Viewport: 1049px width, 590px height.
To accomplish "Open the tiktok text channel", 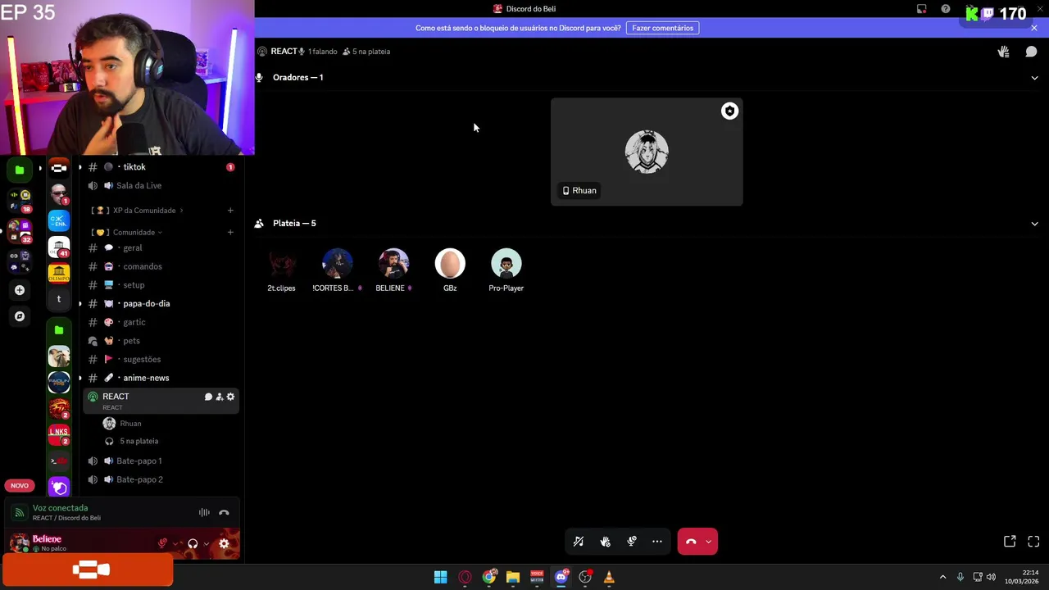I will click(x=161, y=167).
